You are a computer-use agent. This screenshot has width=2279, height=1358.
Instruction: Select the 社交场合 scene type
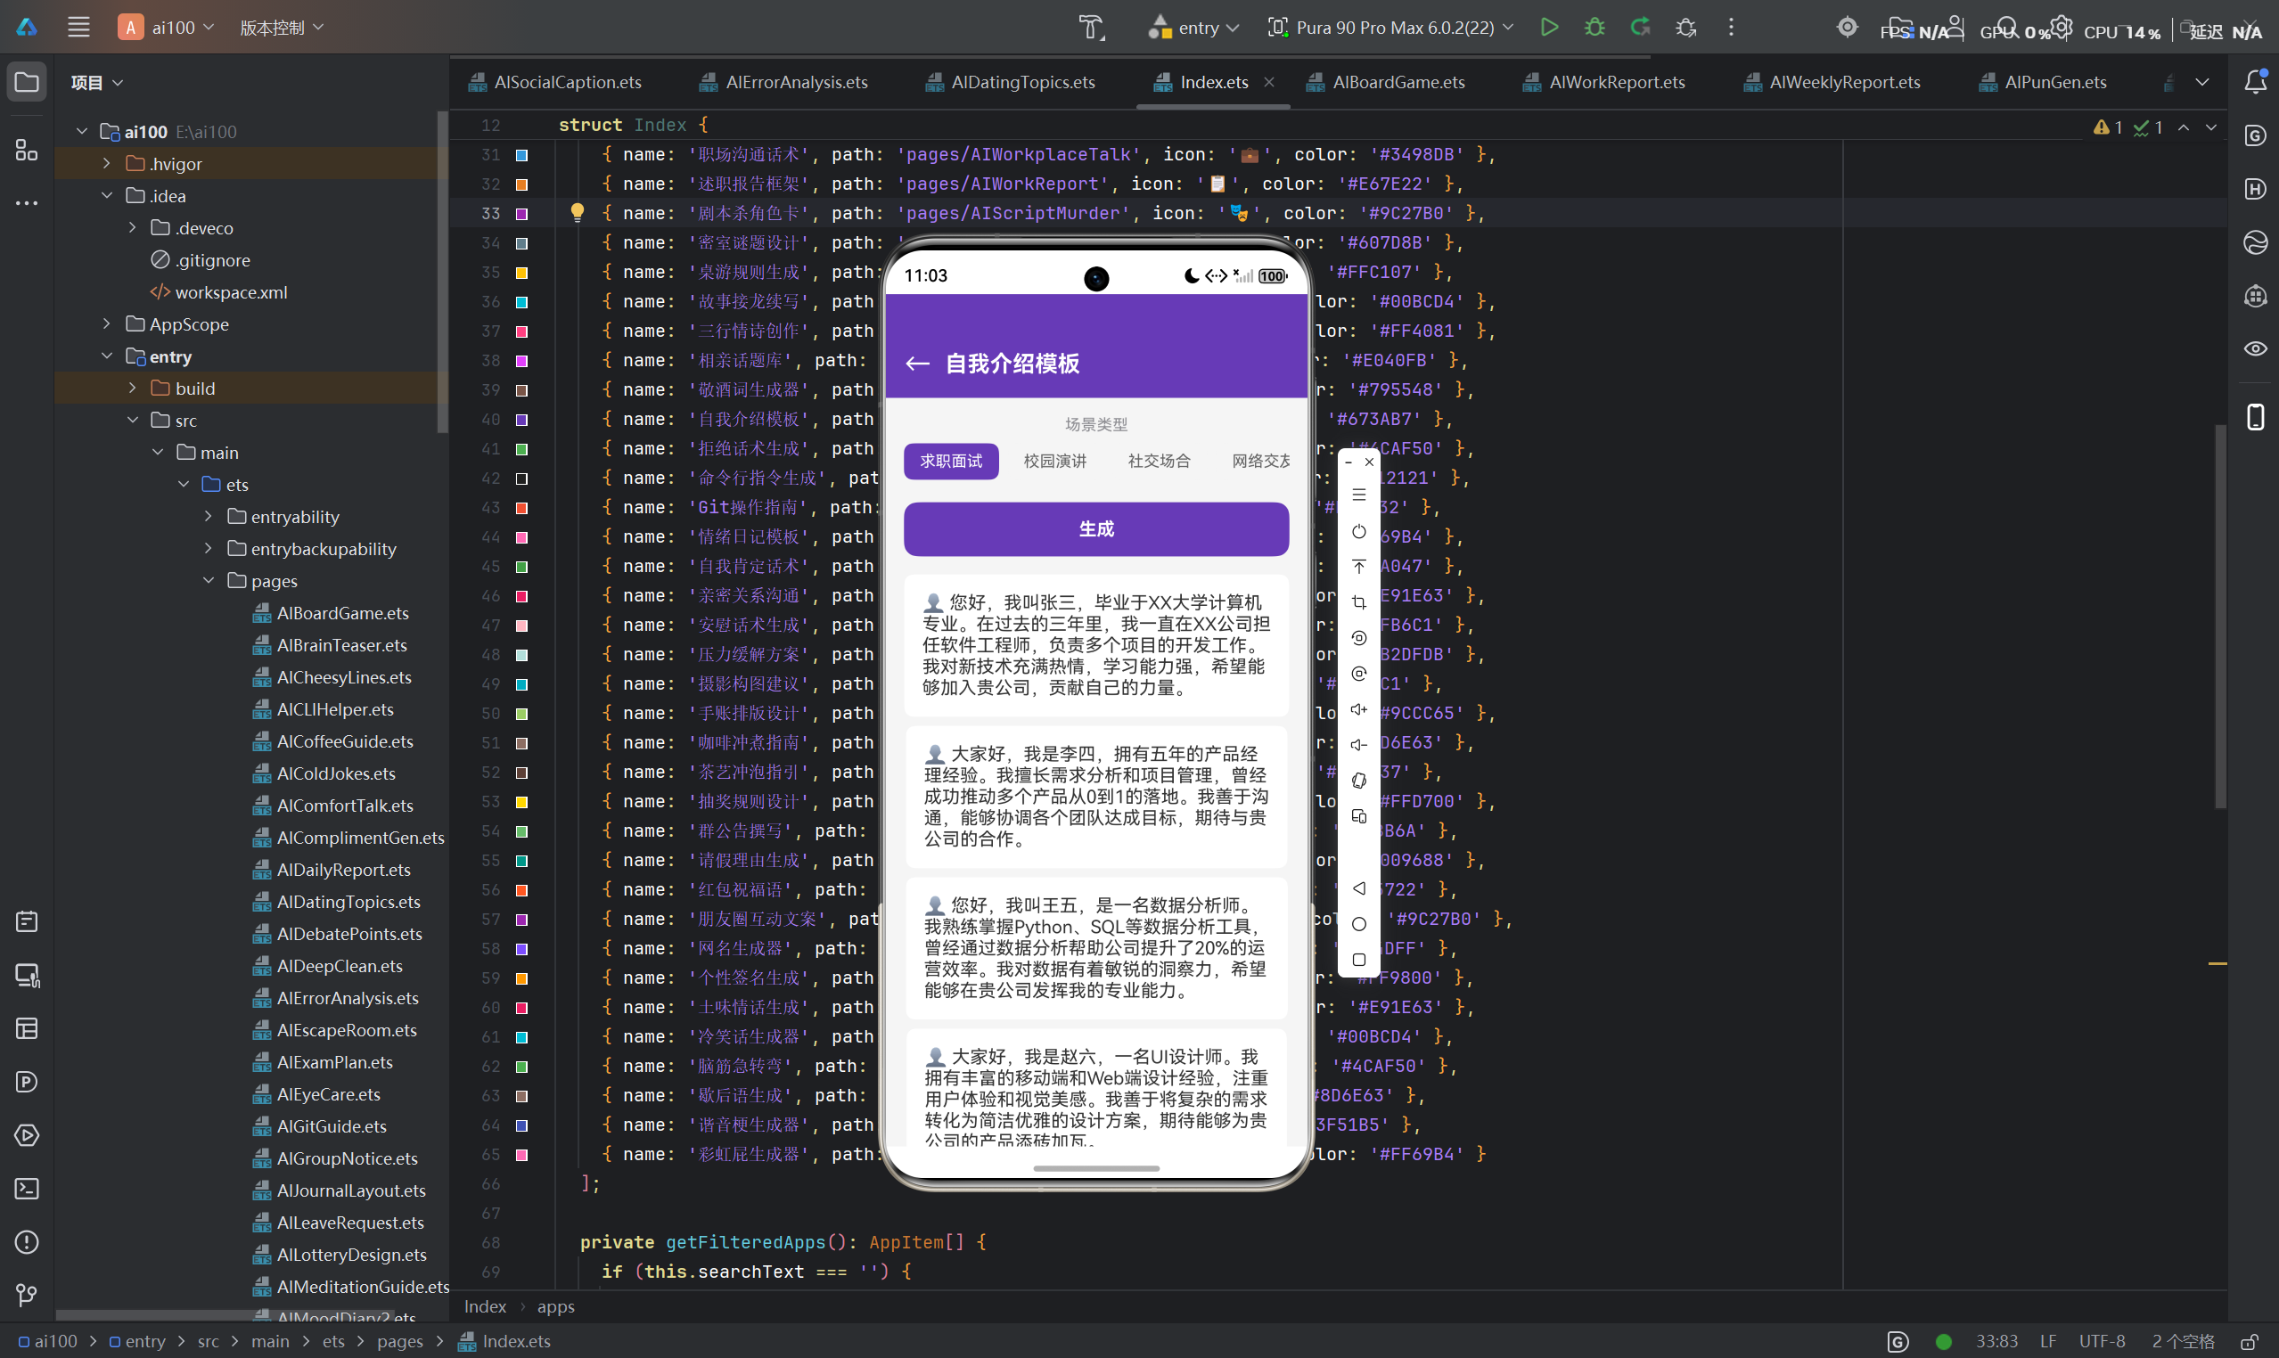1159,461
